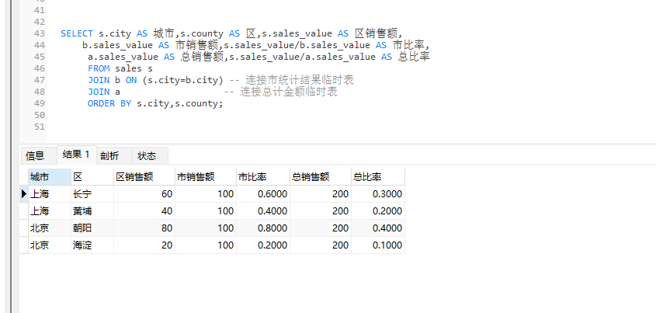Click the 0.8000 city ratio cell

262,228
